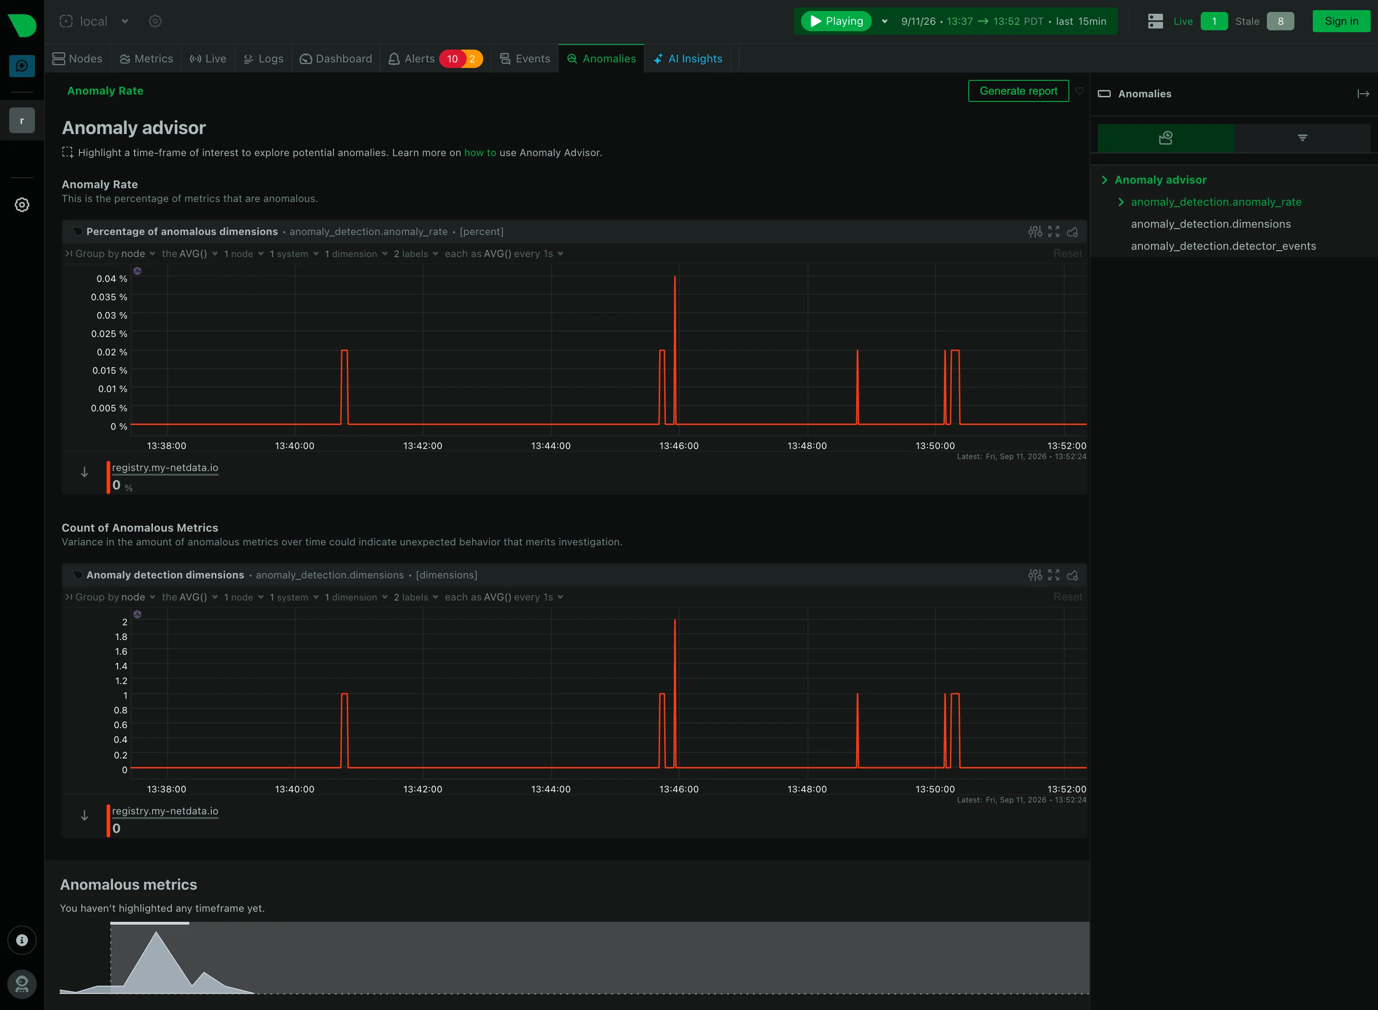Screen dimensions: 1378x1010
Task: Click the favorite heart icon beside Generate report
Action: [x=1079, y=91]
